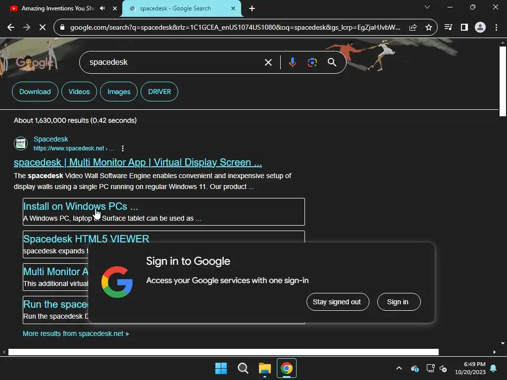Switch to the Amazing Inventions YouTube tab
Screen dimensions: 507x380
58,8
